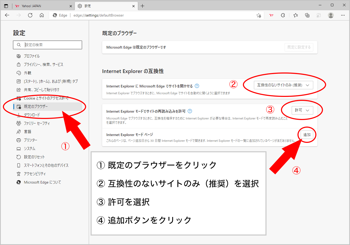Open the tab actions menu icon

click(6, 6)
